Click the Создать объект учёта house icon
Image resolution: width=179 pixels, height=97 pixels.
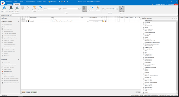click(x=4, y=8)
